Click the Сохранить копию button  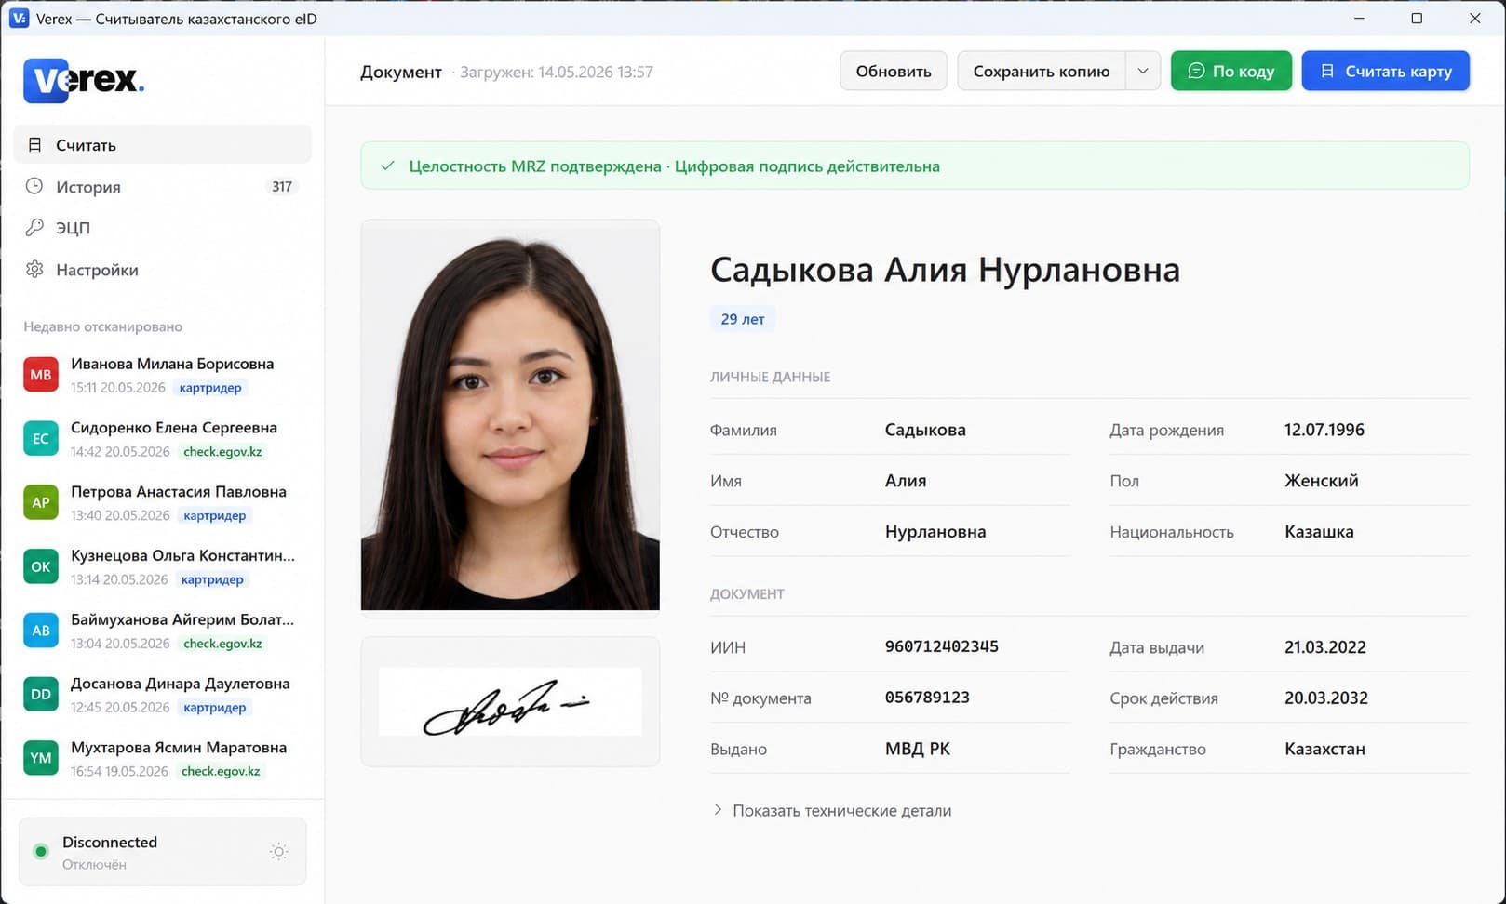[1042, 71]
